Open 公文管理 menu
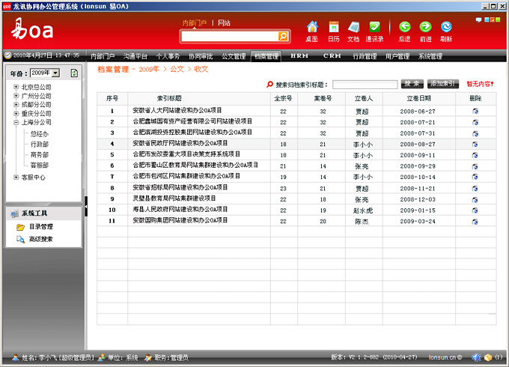The image size is (509, 367). coord(234,56)
